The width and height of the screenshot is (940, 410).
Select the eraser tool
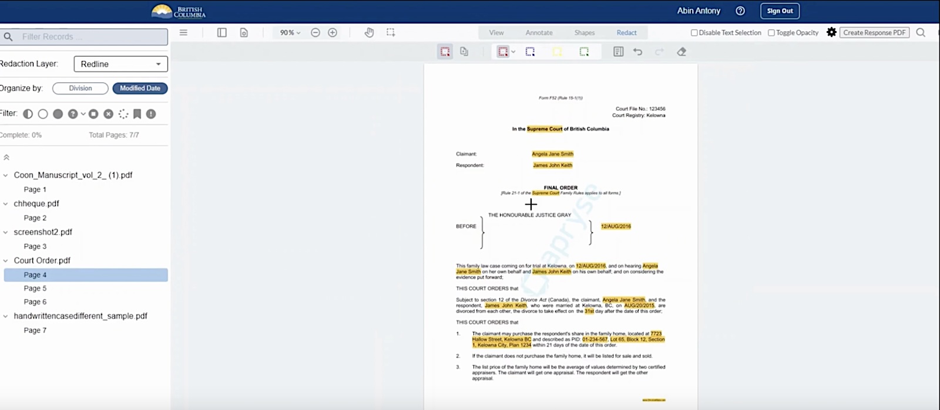point(681,52)
